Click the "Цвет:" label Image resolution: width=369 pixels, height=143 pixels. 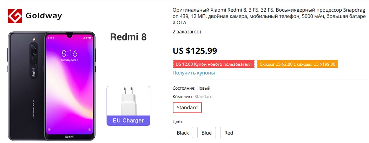pos(178,122)
